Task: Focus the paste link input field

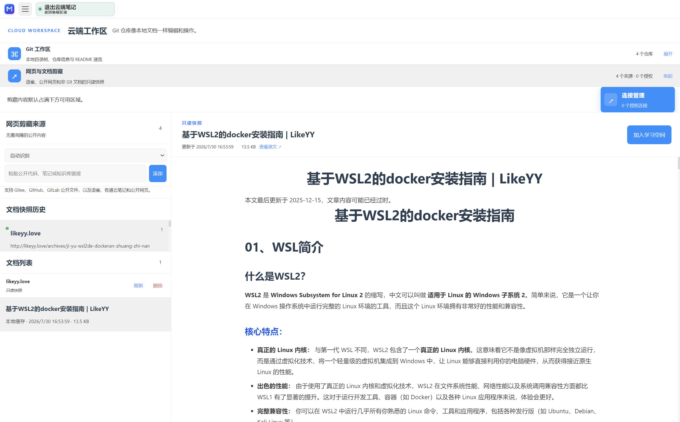Action: tap(75, 174)
